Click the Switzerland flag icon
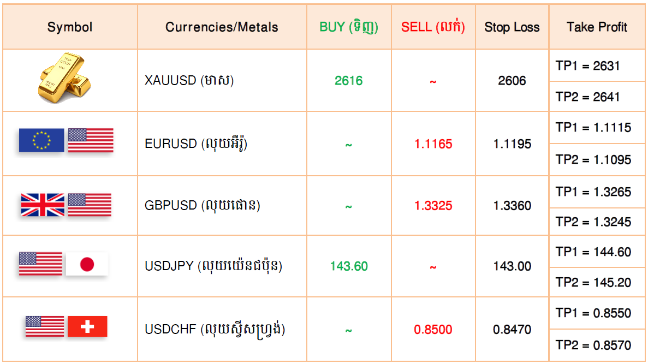Viewport: 648px width, 364px height. click(x=87, y=327)
